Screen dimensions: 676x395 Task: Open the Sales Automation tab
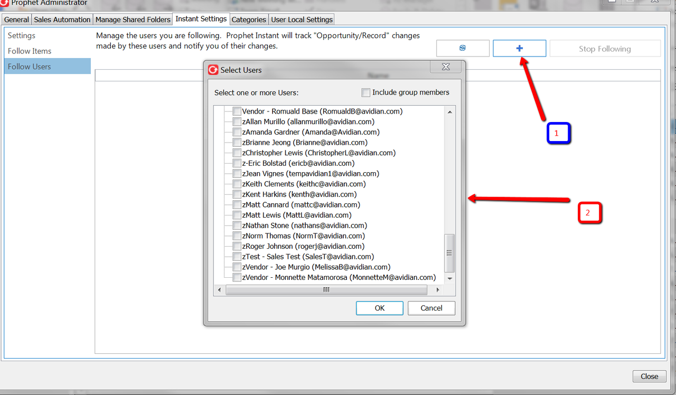click(x=62, y=20)
